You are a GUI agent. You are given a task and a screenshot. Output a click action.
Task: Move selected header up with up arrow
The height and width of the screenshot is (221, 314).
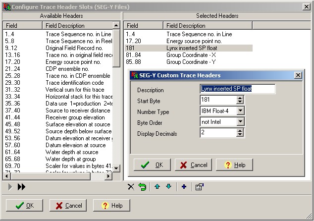(x=157, y=187)
